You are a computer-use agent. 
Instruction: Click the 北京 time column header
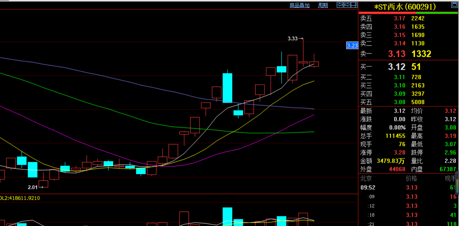pyautogui.click(x=366, y=178)
